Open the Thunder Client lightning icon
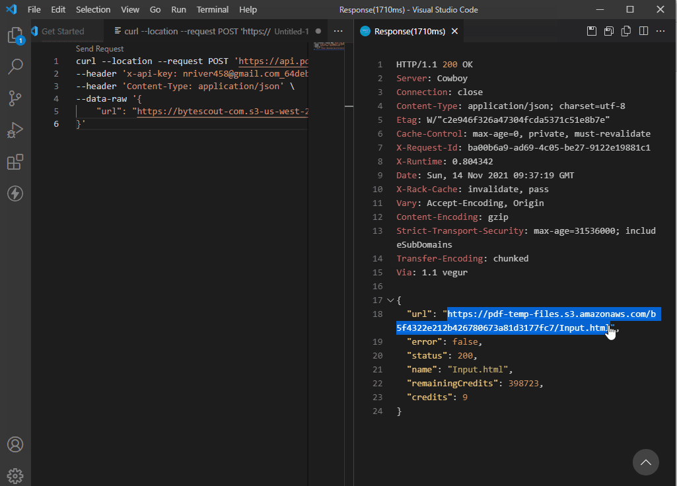The width and height of the screenshot is (677, 486). tap(15, 193)
